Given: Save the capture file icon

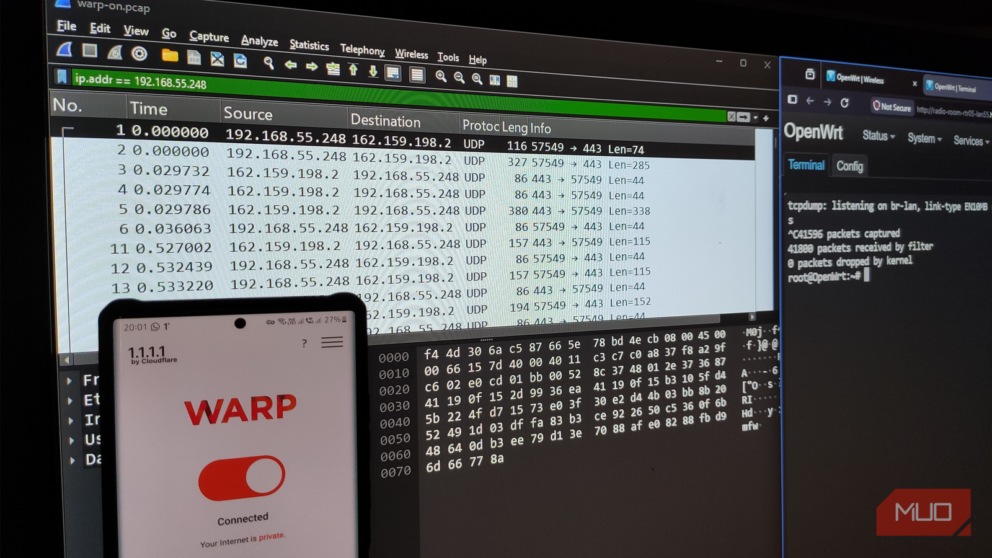Looking at the screenshot, I should [194, 58].
